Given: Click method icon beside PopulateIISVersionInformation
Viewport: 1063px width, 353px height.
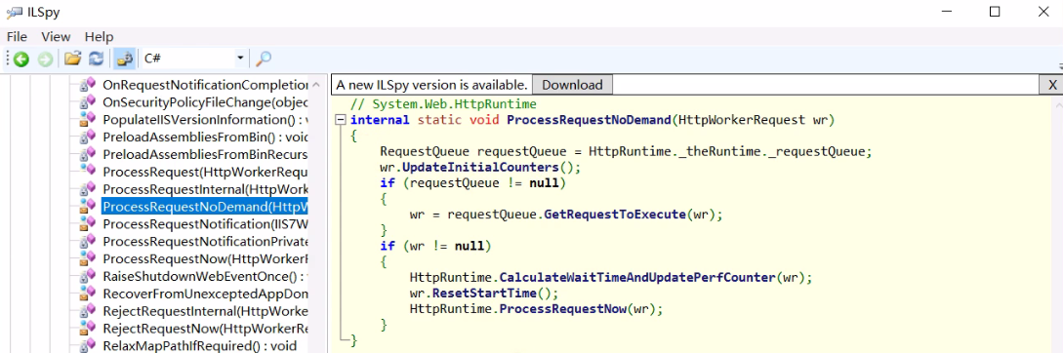Looking at the screenshot, I should [88, 119].
